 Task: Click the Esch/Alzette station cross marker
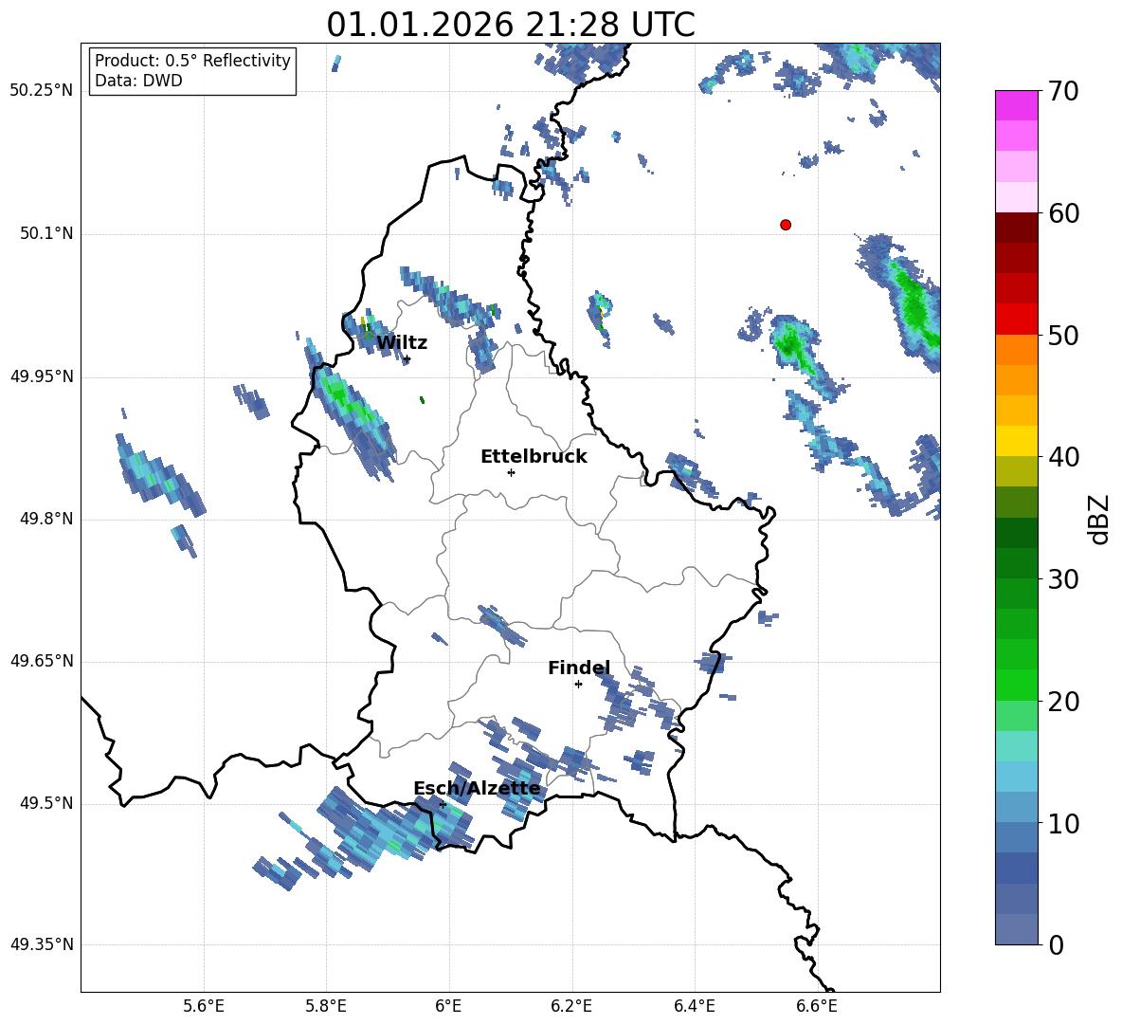tap(443, 804)
